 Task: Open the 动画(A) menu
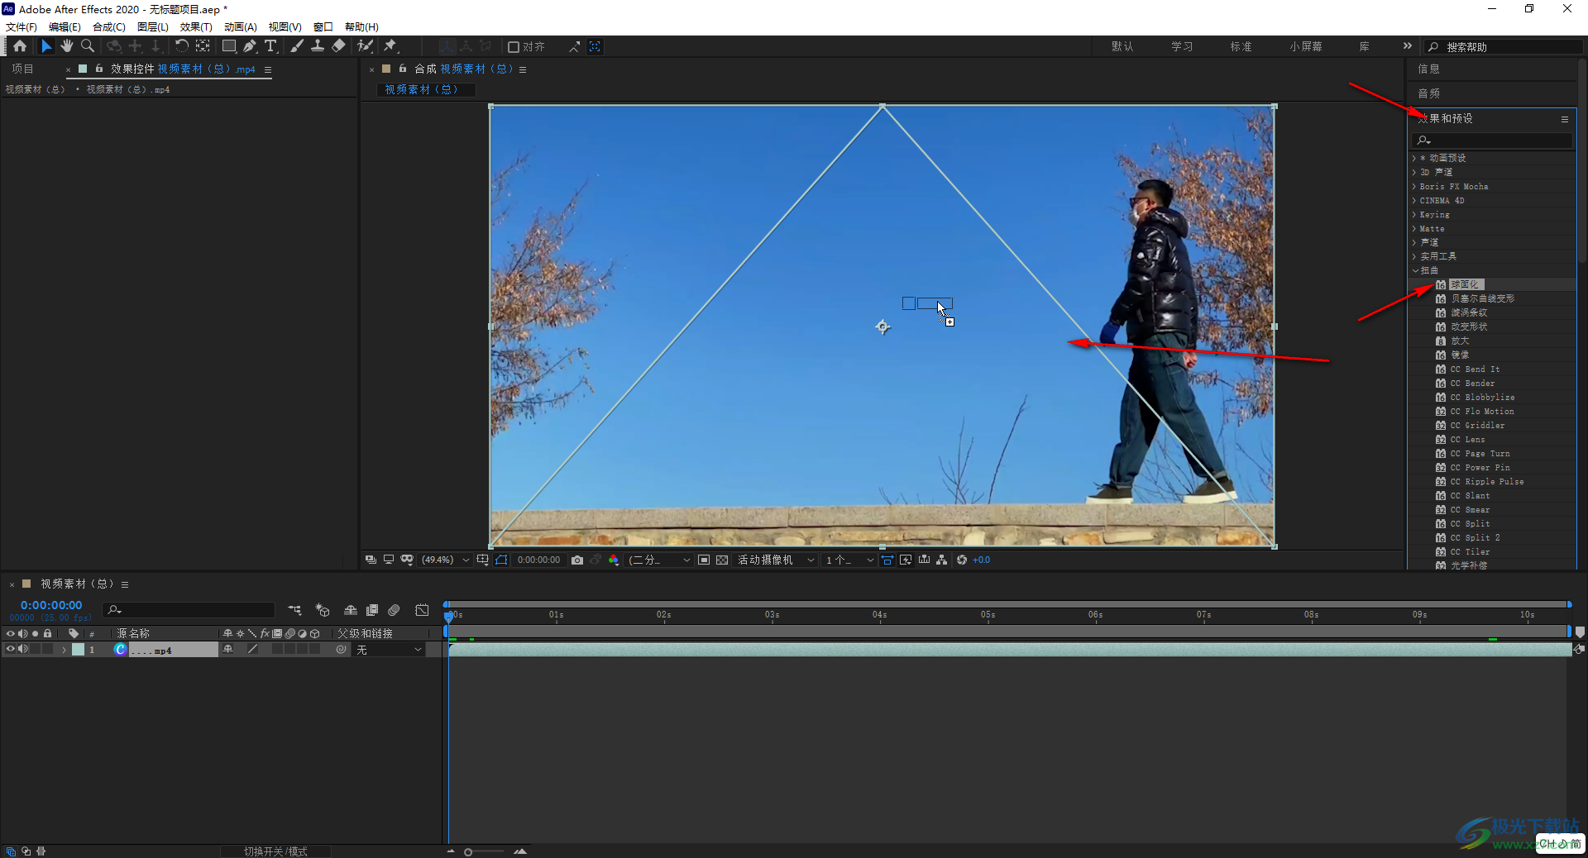(241, 27)
